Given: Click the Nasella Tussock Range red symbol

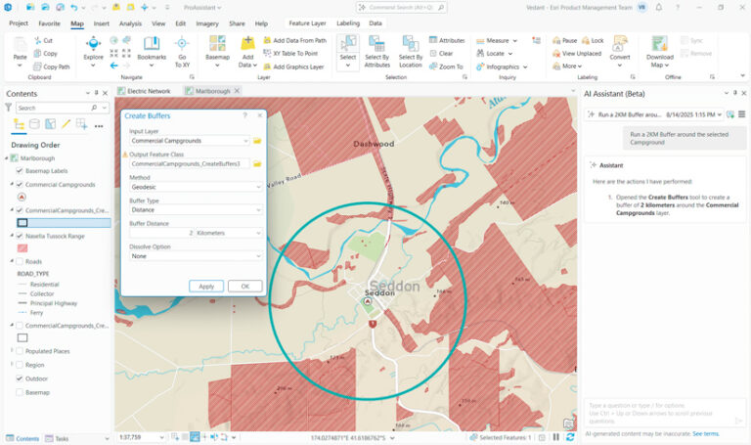Looking at the screenshot, I should coord(22,248).
